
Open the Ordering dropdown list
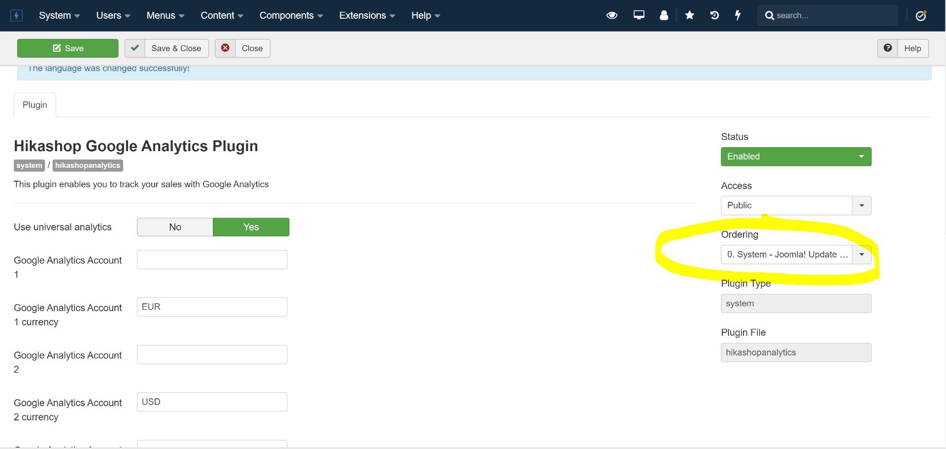pos(796,255)
